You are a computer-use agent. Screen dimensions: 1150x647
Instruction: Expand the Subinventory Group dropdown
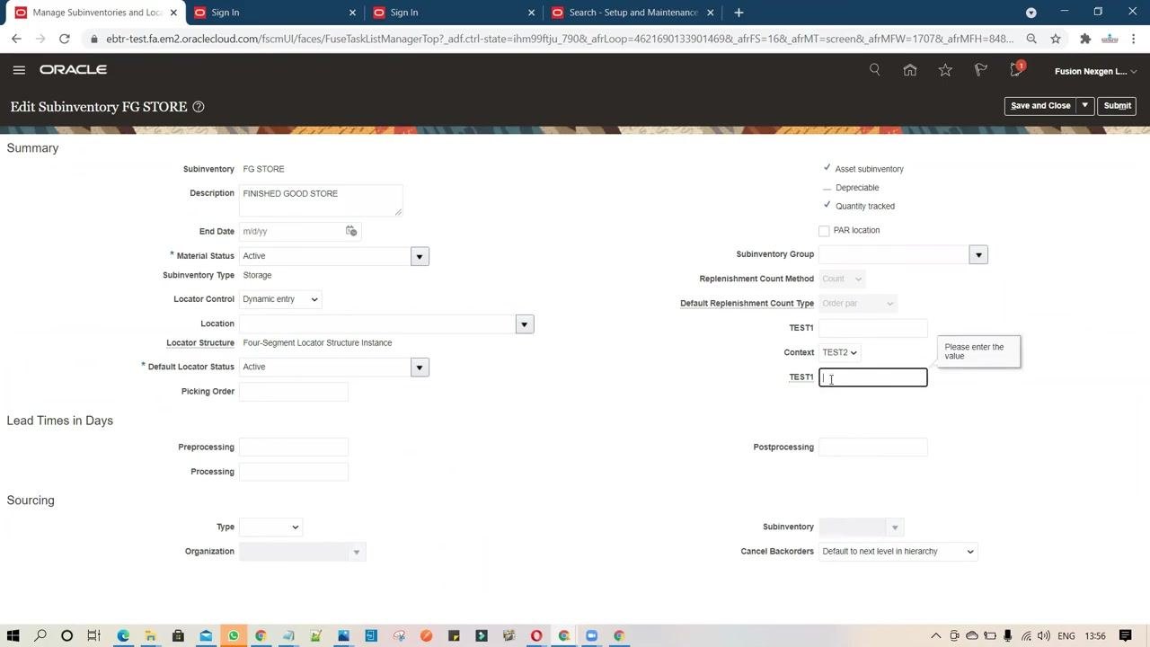tap(978, 255)
